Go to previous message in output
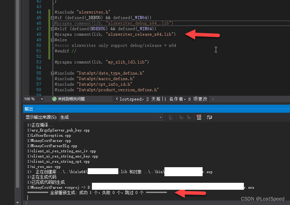290x205 pixels. (x=181, y=117)
